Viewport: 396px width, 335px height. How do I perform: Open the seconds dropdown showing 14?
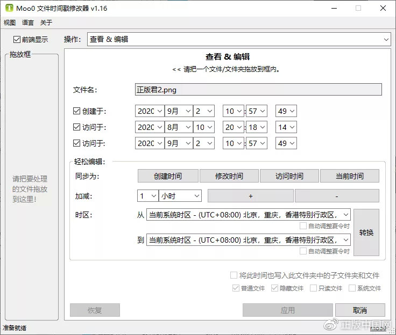pyautogui.click(x=286, y=127)
